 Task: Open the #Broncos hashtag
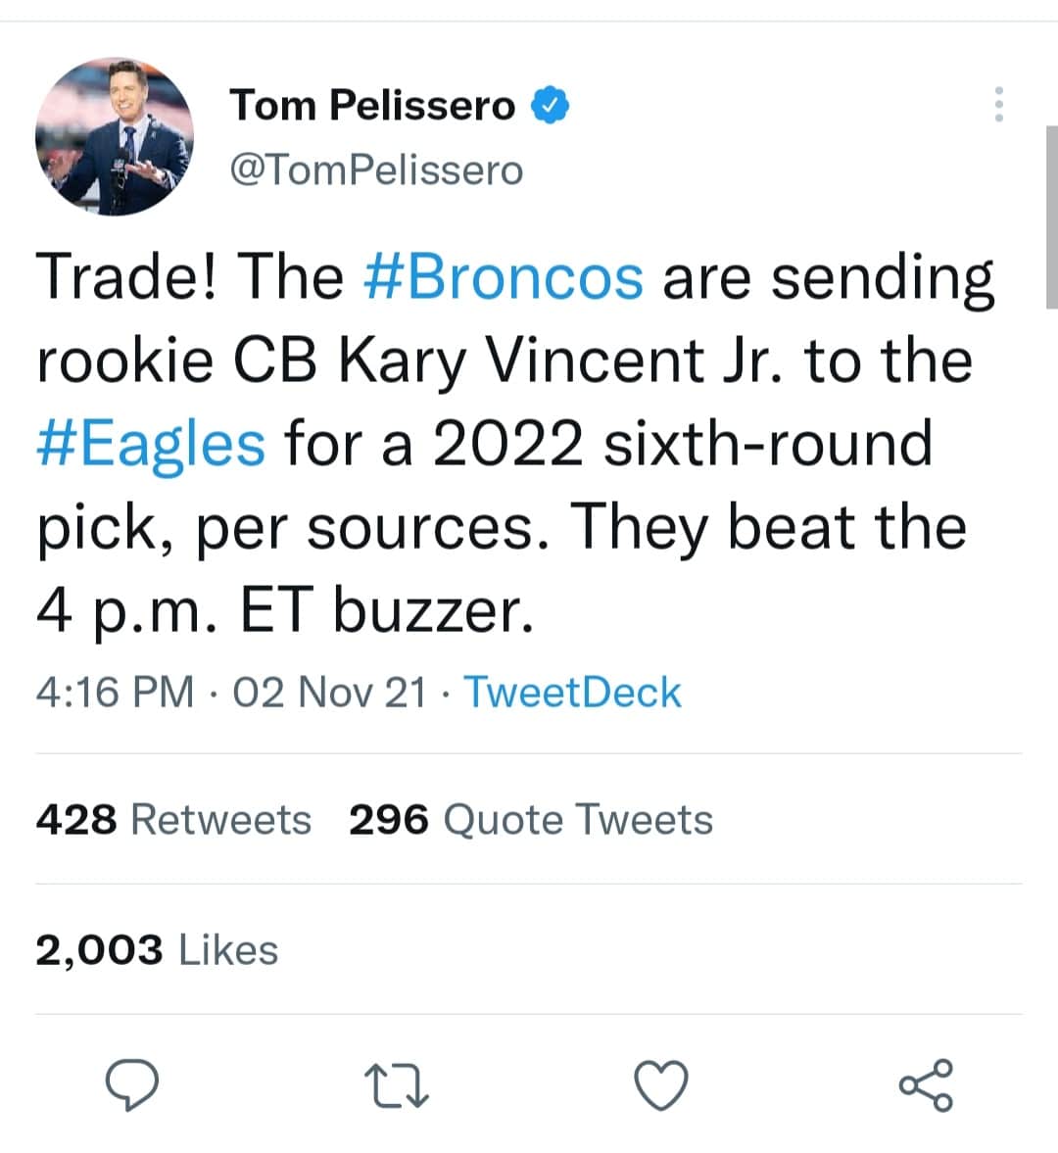click(504, 276)
